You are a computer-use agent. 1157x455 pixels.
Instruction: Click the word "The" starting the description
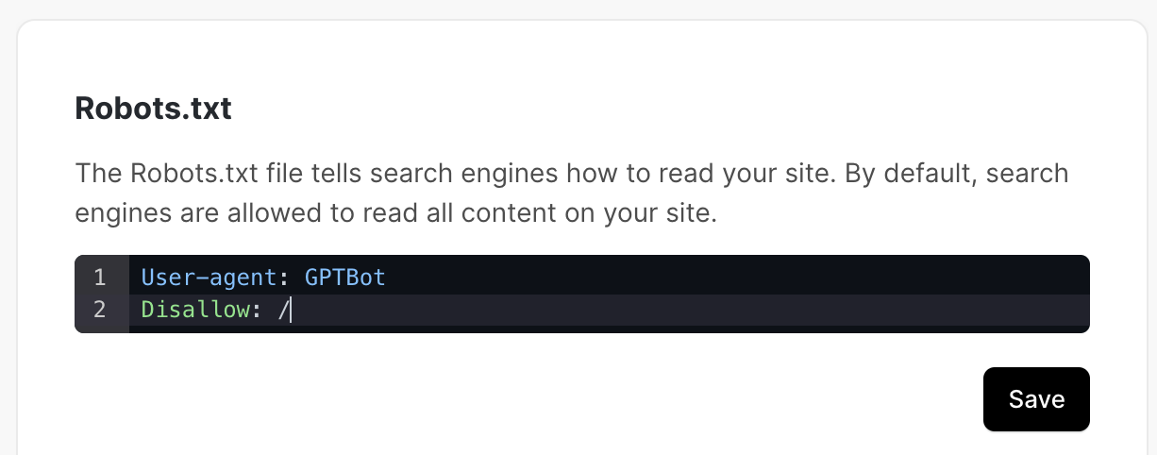point(95,175)
